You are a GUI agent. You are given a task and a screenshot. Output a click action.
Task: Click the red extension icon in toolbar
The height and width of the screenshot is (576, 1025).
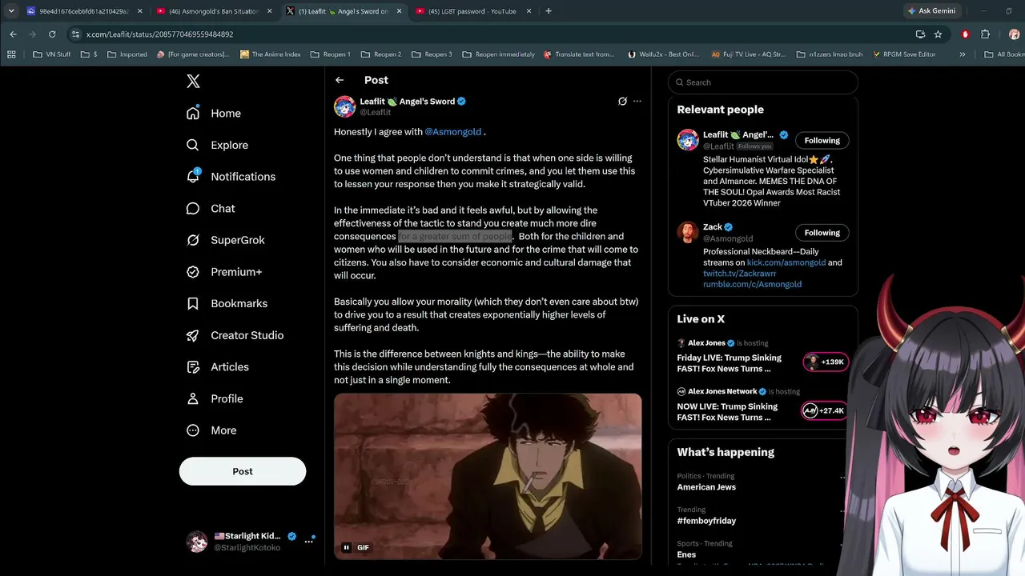(x=965, y=34)
